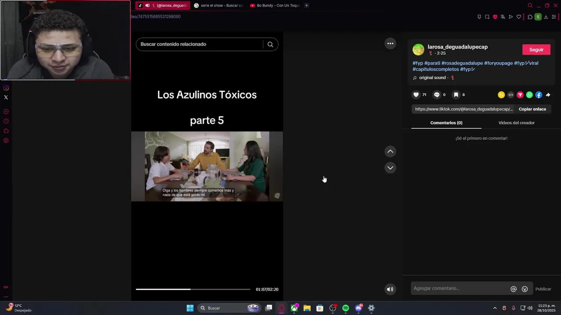Open the emoji picker in comment box
The height and width of the screenshot is (315, 561).
pyautogui.click(x=525, y=289)
